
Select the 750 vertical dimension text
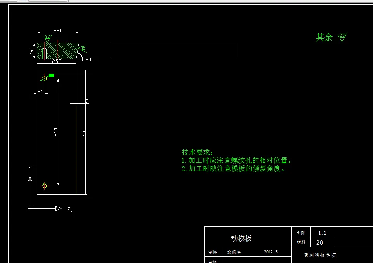click(x=83, y=132)
